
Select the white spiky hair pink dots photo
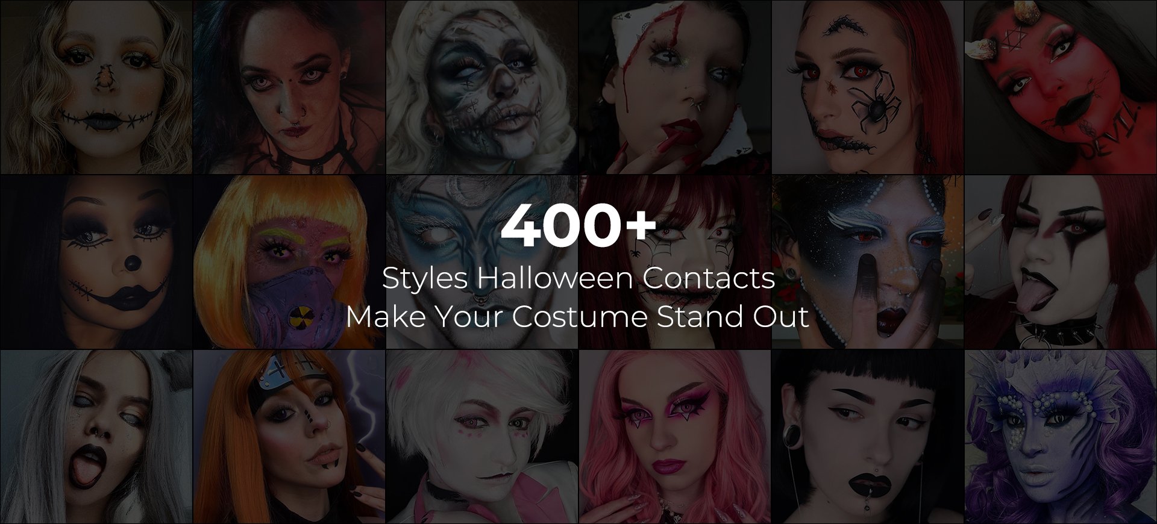(x=482, y=437)
